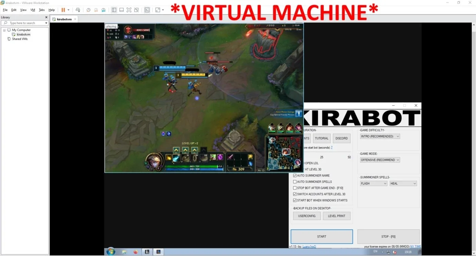Viewport: 476px width, 256px height.
Task: Open the stretch display options dropdown arrow
Action: coord(163,10)
